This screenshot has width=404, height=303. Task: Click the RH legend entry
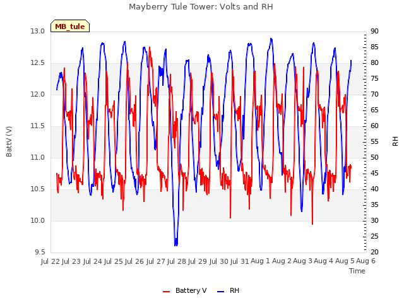(x=228, y=290)
